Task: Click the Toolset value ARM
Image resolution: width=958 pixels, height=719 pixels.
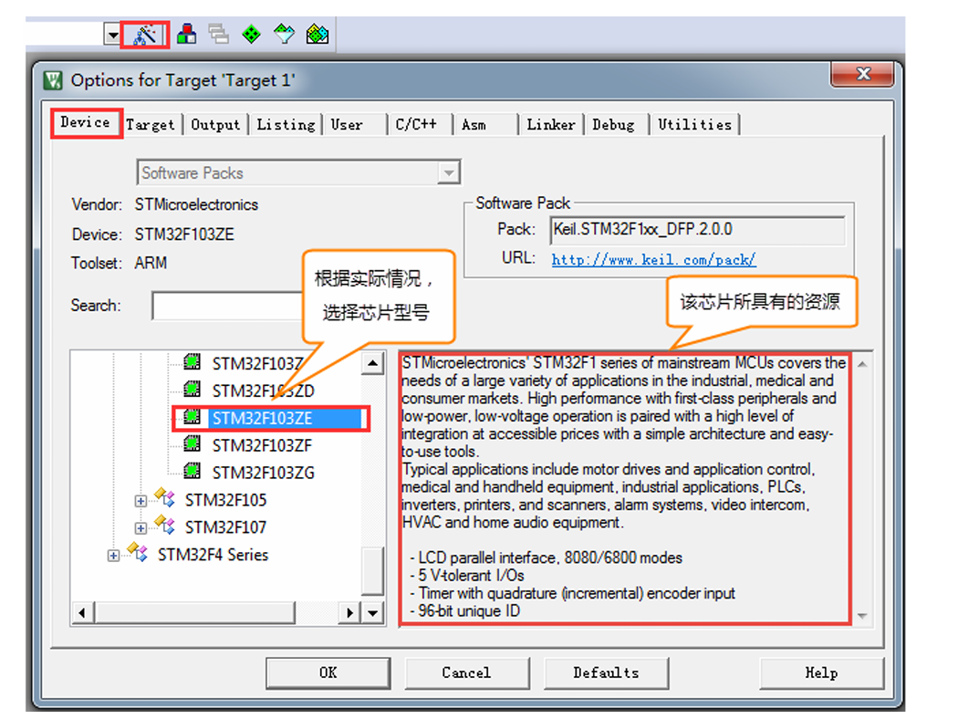Action: (151, 264)
